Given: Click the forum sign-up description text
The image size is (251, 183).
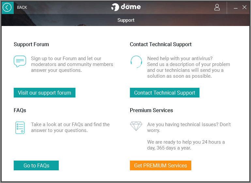Looking at the screenshot, I should point(72,64).
